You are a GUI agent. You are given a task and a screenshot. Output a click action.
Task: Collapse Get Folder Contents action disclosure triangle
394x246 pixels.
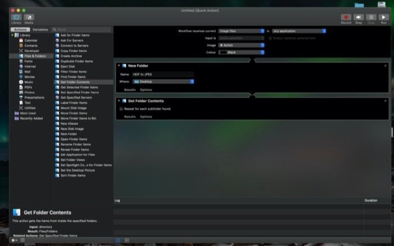tap(119, 101)
